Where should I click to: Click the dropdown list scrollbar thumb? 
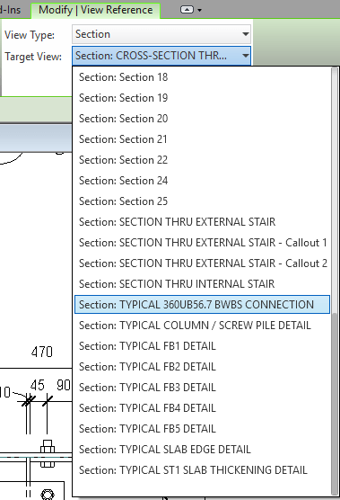pos(335,404)
